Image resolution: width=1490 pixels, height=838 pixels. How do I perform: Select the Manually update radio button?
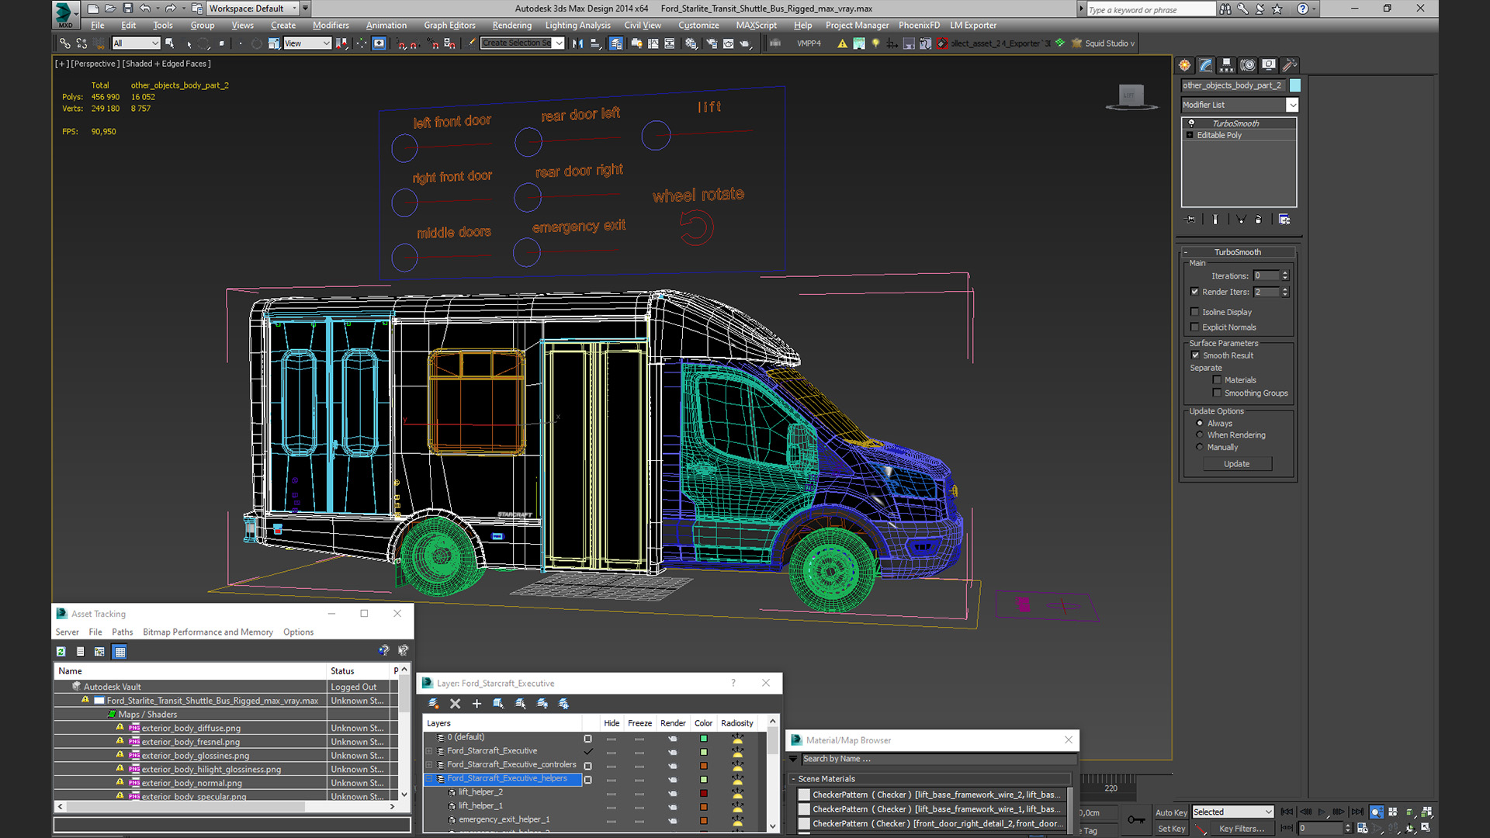click(x=1200, y=448)
